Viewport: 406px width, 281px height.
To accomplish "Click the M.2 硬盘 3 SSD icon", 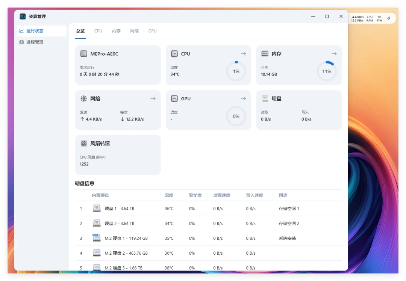I will click(97, 267).
